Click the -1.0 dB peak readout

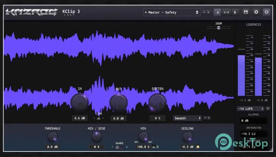click(262, 100)
